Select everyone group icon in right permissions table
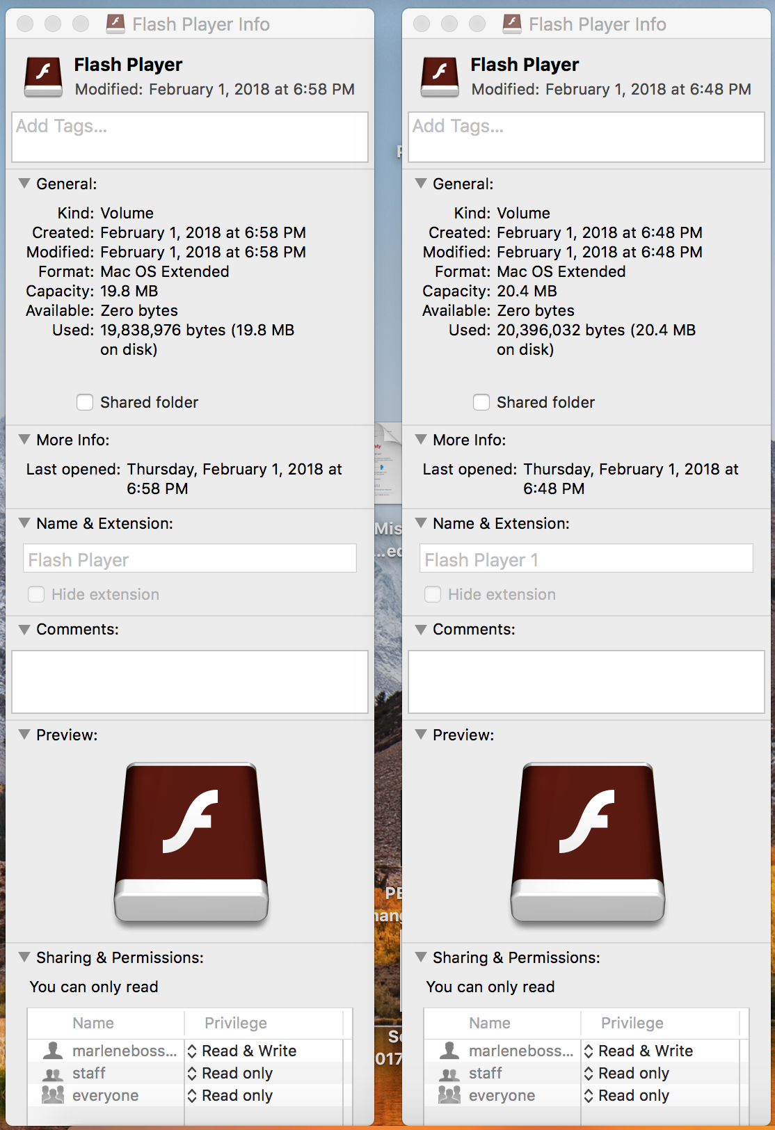This screenshot has height=1130, width=775. pyautogui.click(x=449, y=1095)
